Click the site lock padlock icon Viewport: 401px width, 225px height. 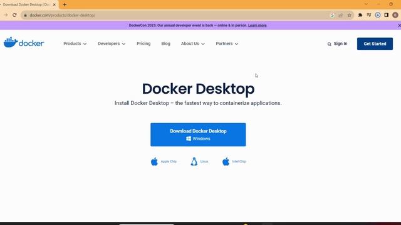[25, 15]
